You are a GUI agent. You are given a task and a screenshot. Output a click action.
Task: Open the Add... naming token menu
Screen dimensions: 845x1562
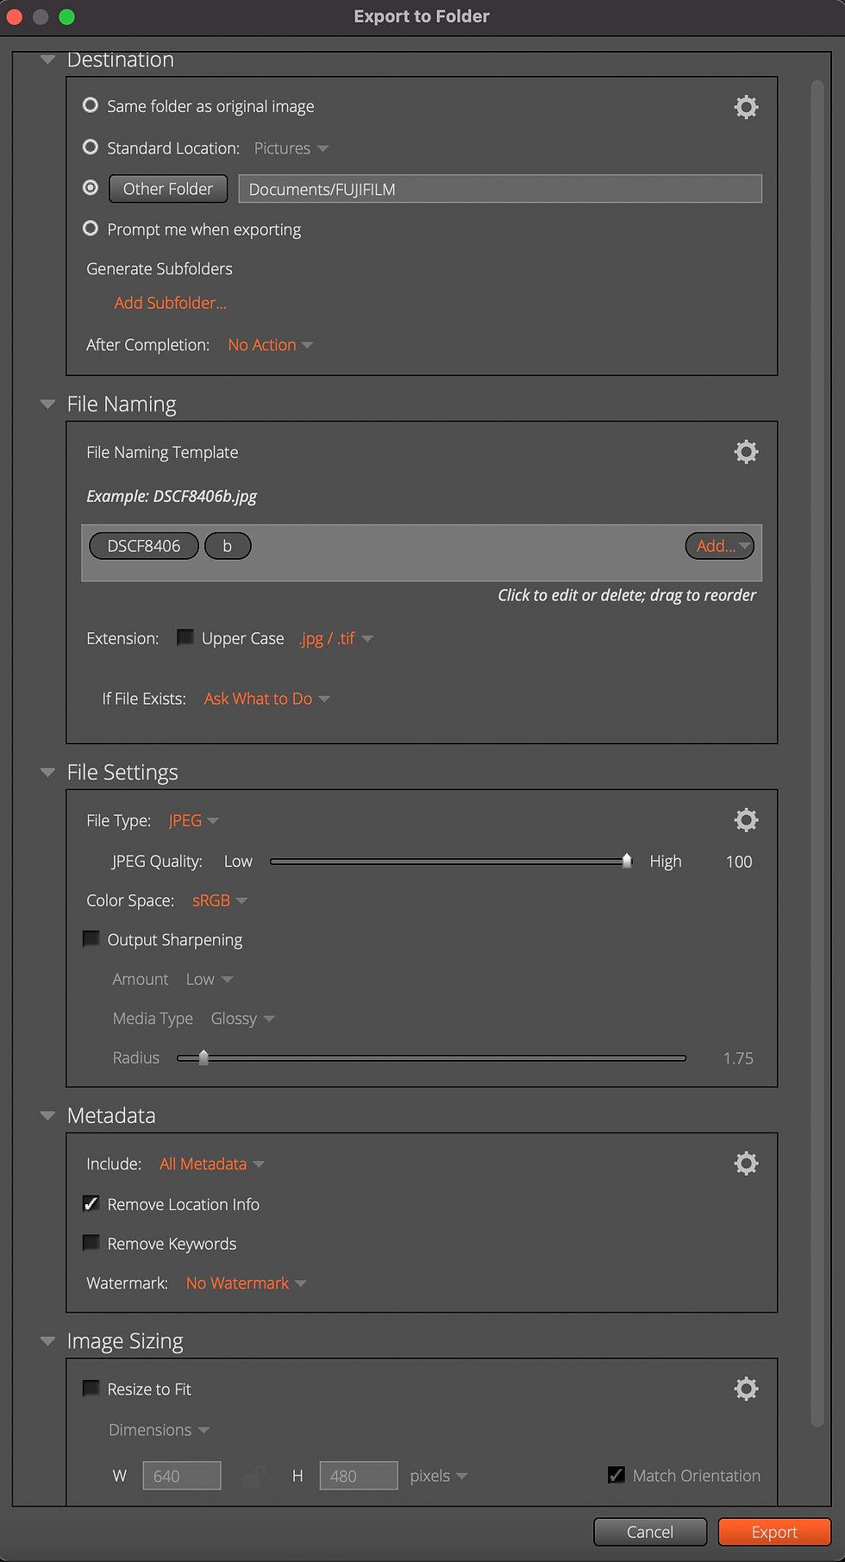(x=720, y=546)
